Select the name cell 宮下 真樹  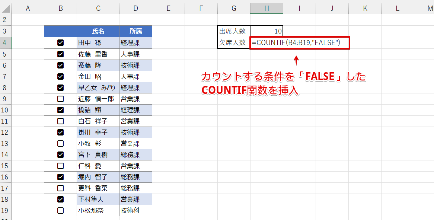tap(98, 154)
